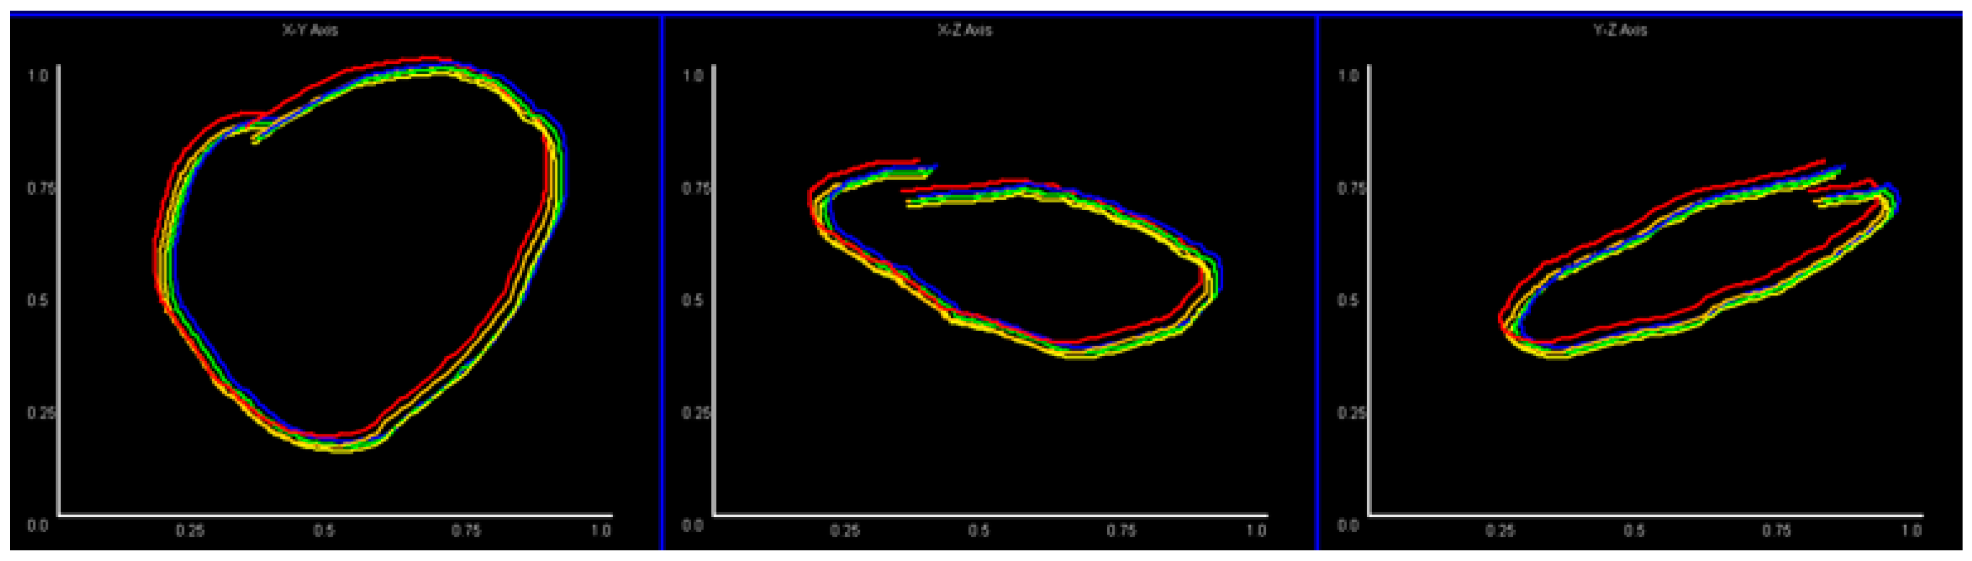Click vertical-axis "1.0" label in X-Y plot

coord(38,76)
